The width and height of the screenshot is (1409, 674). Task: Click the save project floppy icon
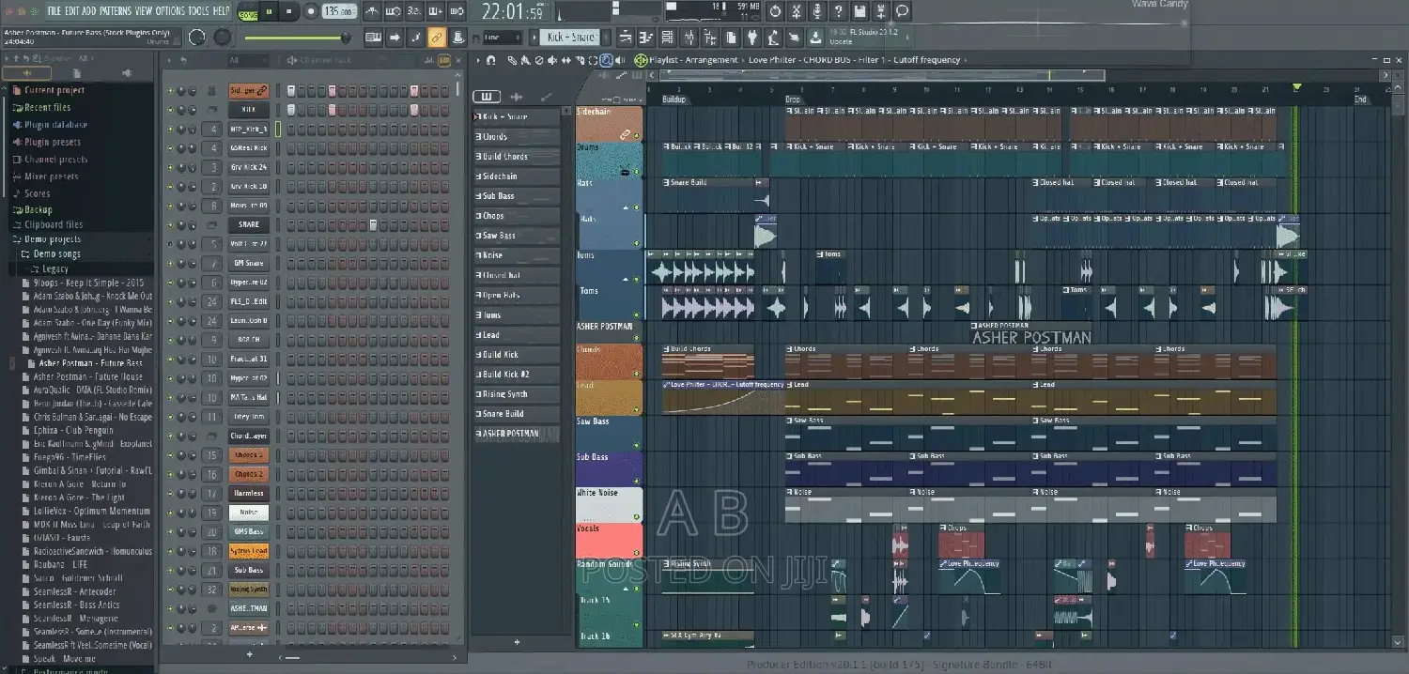pyautogui.click(x=859, y=11)
